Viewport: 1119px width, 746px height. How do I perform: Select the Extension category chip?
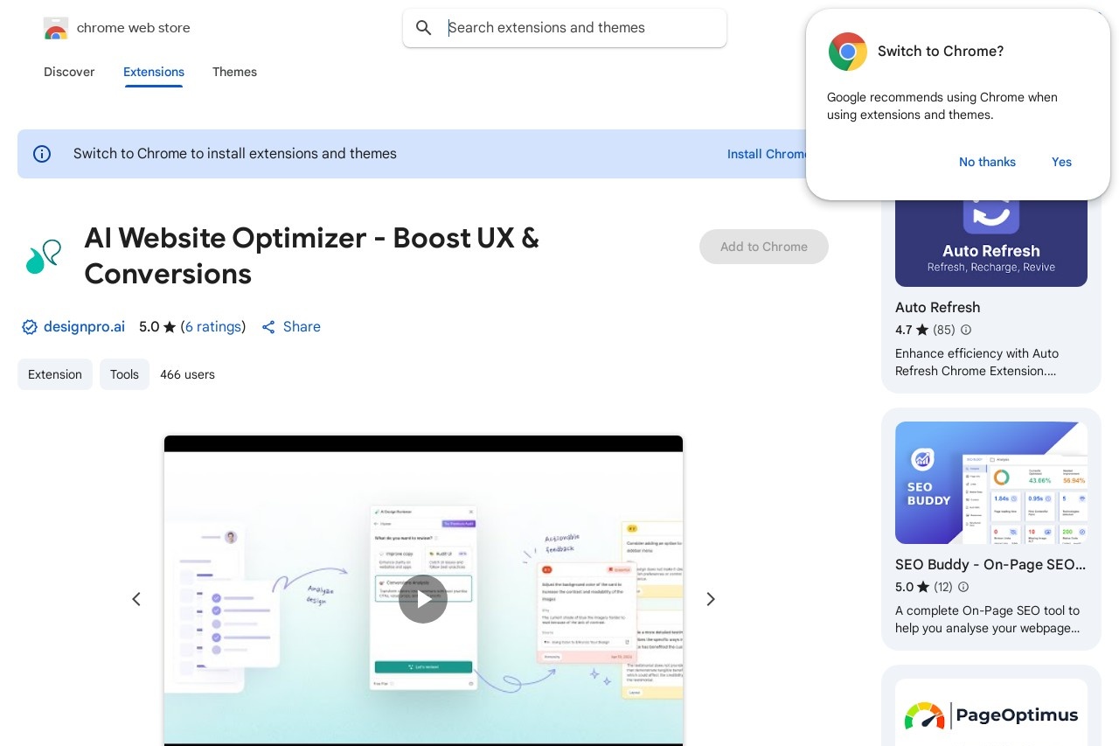tap(55, 374)
